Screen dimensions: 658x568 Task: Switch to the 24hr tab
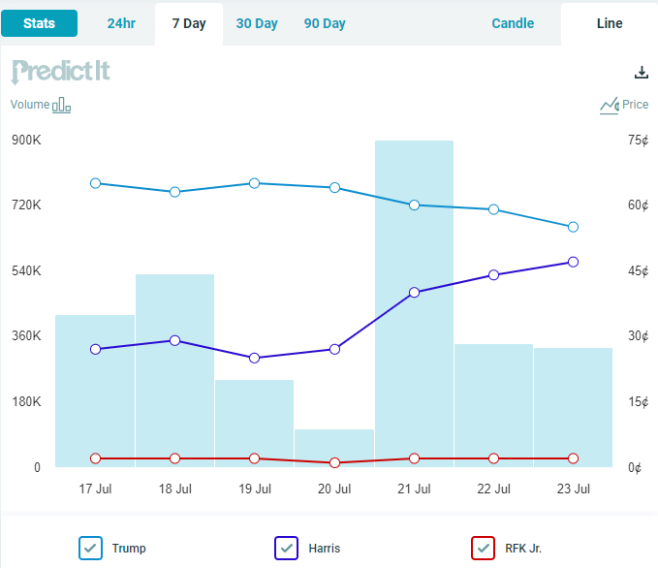coord(121,23)
